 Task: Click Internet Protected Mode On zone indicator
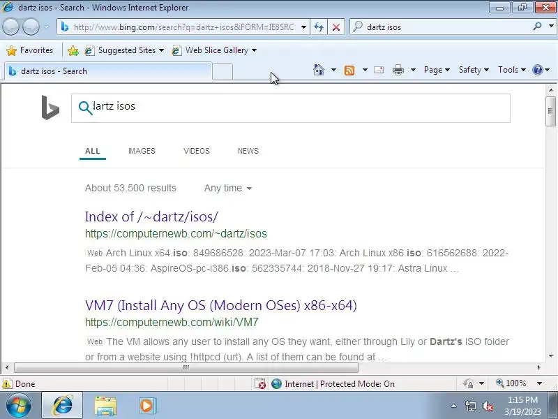[x=333, y=383]
